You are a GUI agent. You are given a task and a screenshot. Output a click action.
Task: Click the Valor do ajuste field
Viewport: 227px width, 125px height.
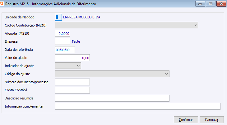72,58
